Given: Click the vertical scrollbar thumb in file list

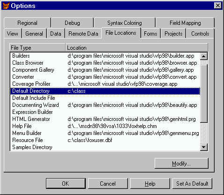Looking at the screenshot, I should (x=204, y=93).
